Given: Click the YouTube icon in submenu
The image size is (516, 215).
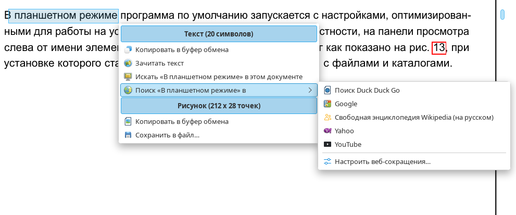Looking at the screenshot, I should coord(327,144).
